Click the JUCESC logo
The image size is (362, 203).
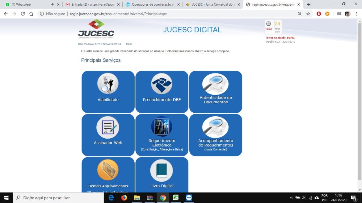pos(96,29)
